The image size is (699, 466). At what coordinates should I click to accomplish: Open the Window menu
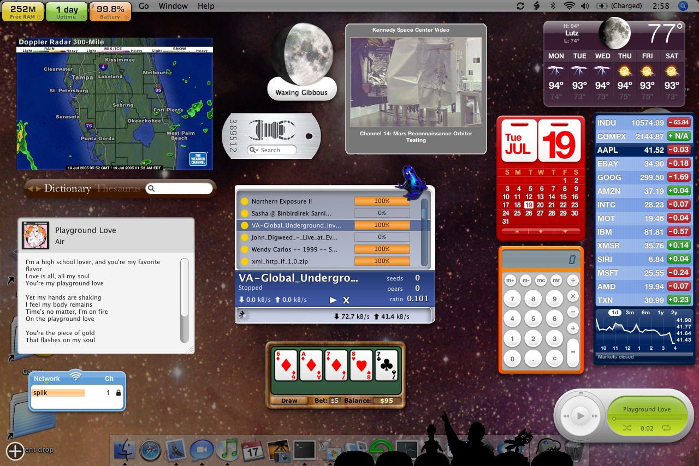(x=173, y=6)
